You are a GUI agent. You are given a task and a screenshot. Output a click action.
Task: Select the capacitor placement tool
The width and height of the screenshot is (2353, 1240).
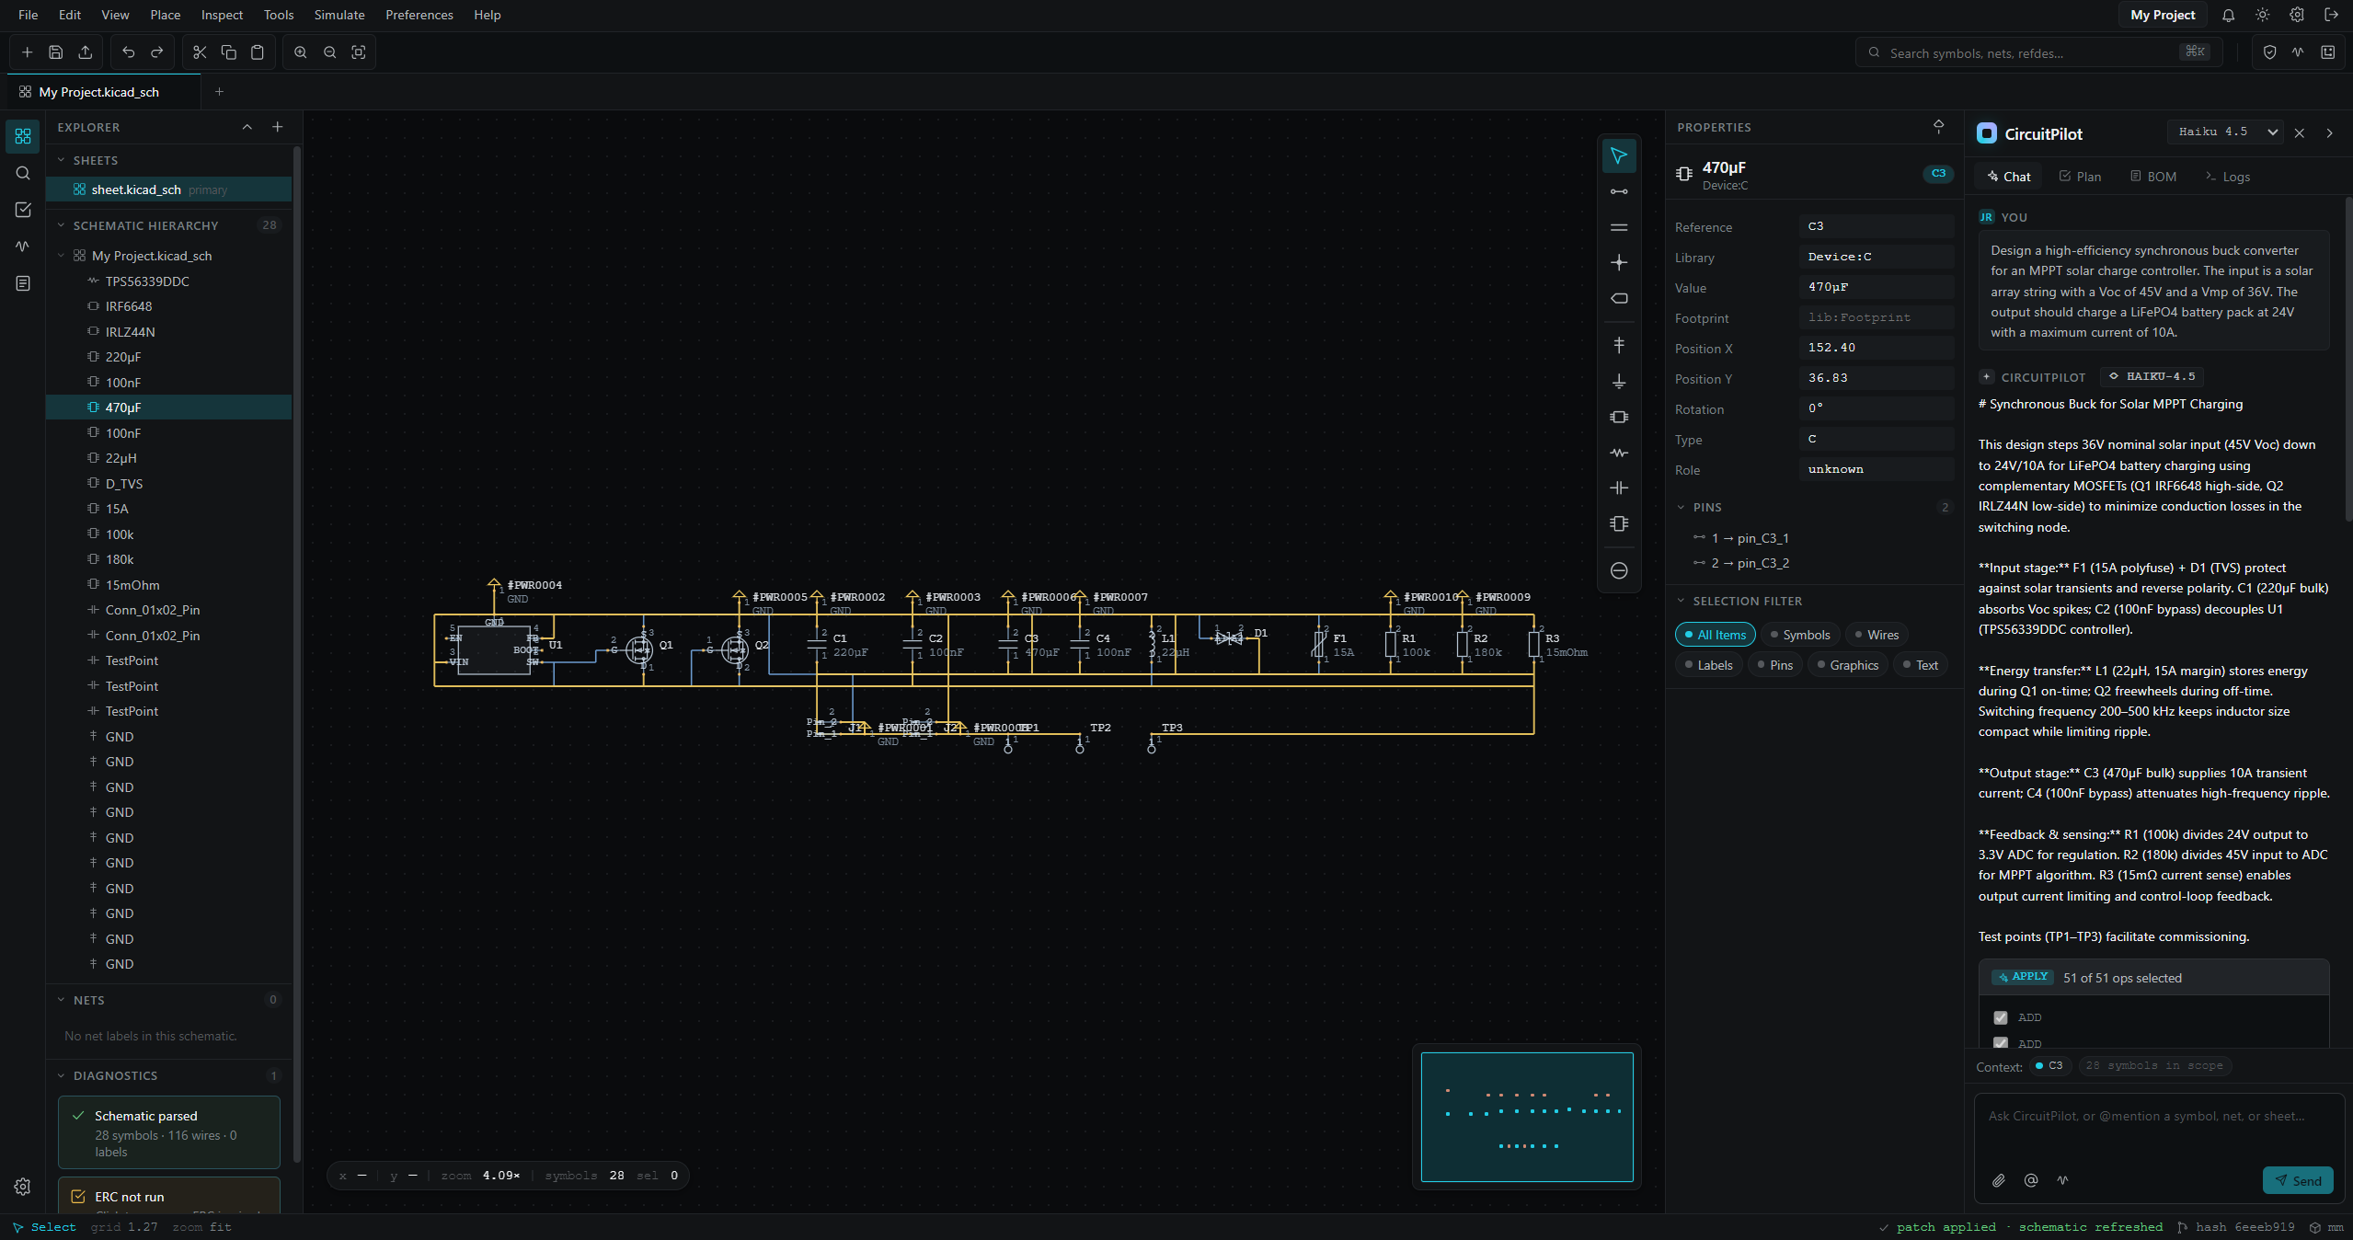[x=1619, y=488]
